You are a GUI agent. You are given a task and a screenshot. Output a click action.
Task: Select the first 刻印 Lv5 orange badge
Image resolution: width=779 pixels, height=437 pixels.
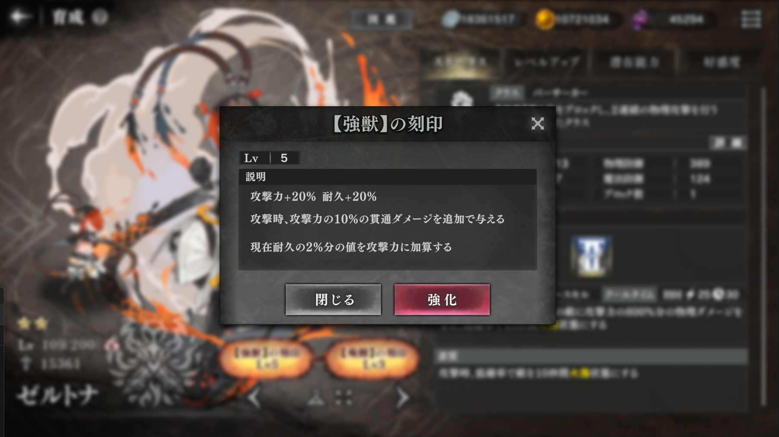tap(268, 358)
